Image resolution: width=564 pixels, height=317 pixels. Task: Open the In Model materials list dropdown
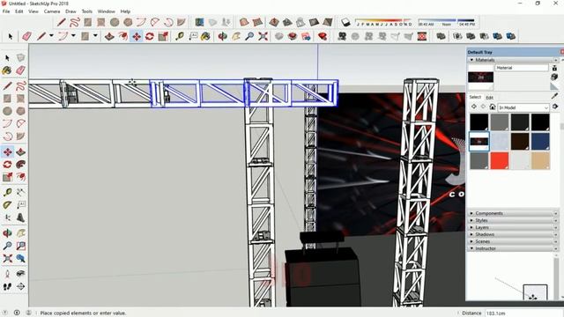(523, 107)
